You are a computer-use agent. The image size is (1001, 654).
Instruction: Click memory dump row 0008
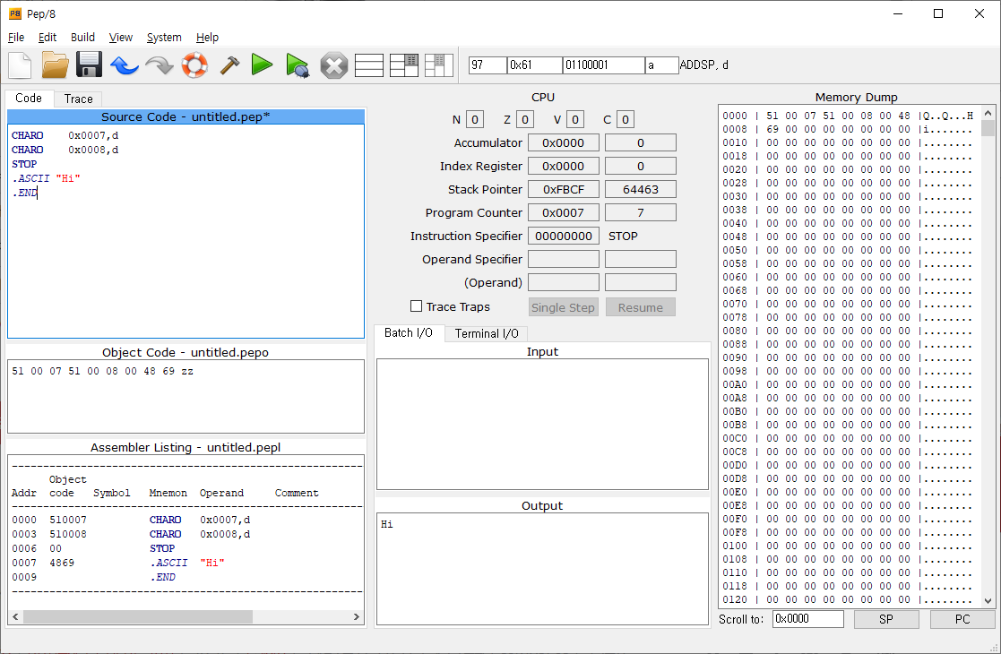tap(848, 129)
